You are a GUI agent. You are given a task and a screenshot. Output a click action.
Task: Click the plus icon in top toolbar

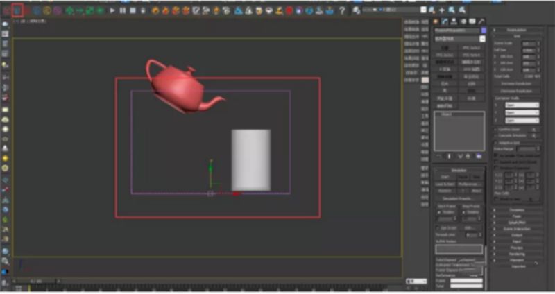tap(442, 10)
